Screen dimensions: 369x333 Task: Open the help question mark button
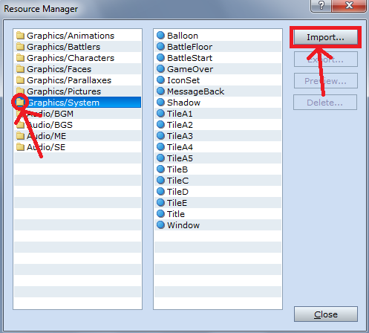321,5
